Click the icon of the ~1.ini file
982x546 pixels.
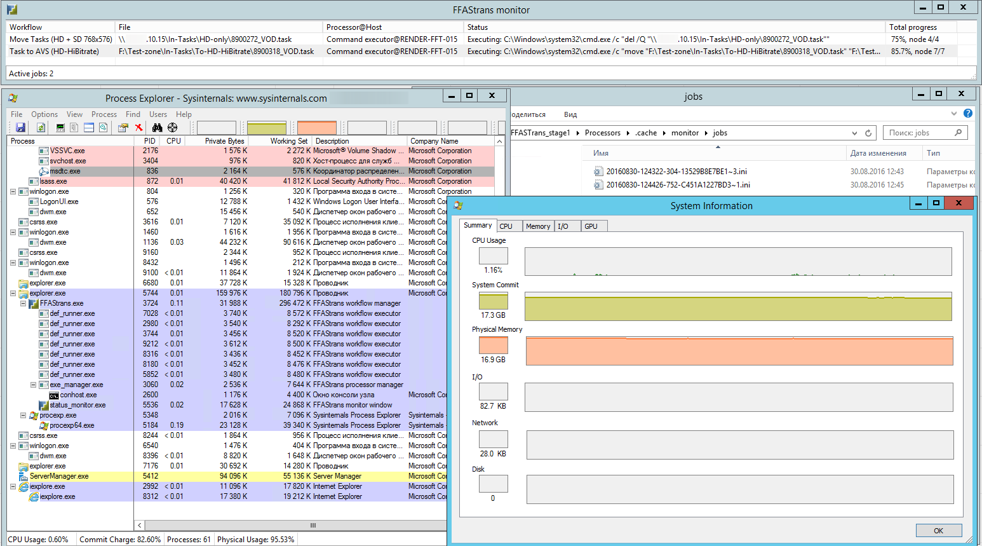pos(598,184)
